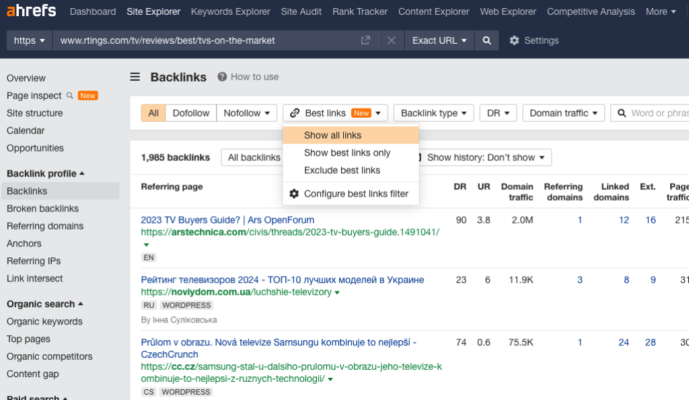Clear the URL field with the X icon
Viewport: 689px width, 400px height.
392,40
